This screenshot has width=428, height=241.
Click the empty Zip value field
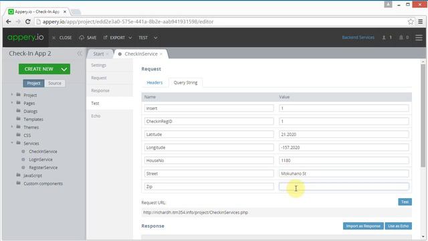(344, 187)
